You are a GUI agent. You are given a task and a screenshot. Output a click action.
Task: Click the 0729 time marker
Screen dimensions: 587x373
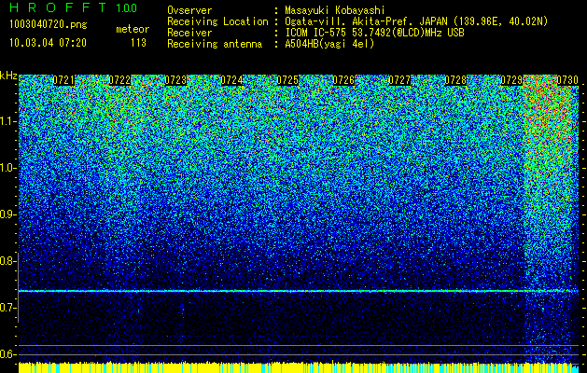(511, 80)
